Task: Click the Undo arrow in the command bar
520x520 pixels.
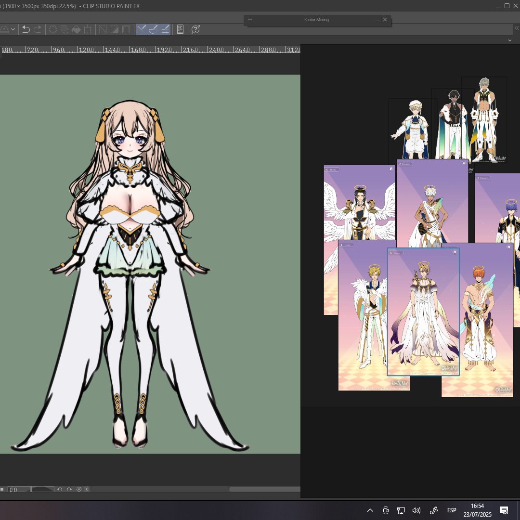Action: [26, 29]
